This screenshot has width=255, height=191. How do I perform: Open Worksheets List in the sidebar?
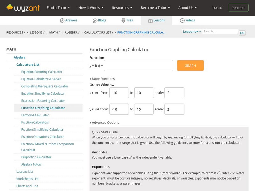pyautogui.click(x=27, y=179)
